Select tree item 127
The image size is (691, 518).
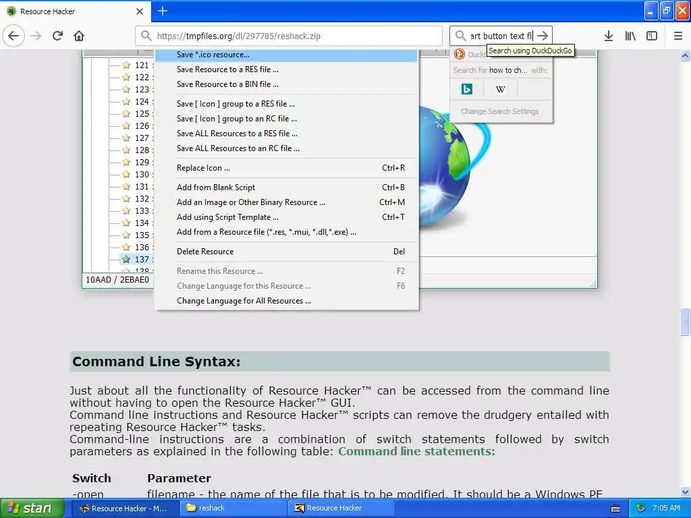pyautogui.click(x=142, y=138)
